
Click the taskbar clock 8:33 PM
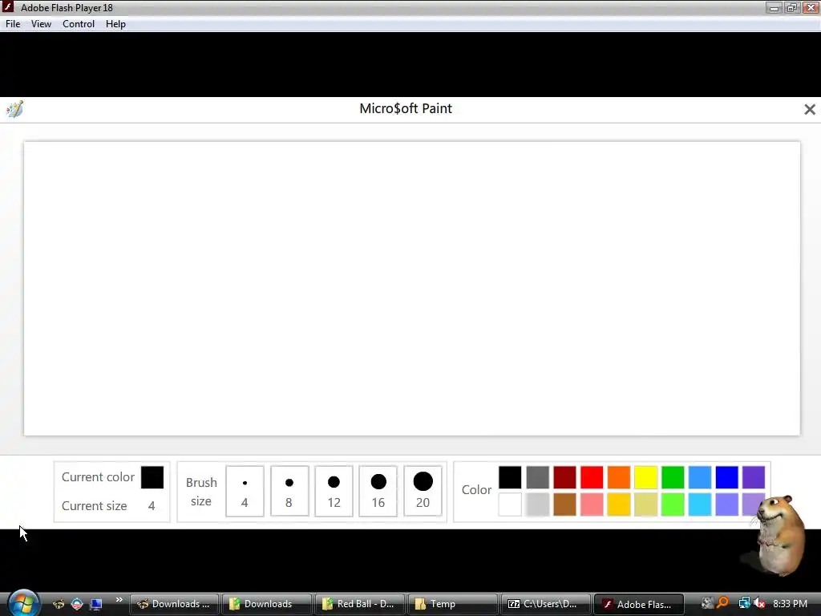coord(790,604)
